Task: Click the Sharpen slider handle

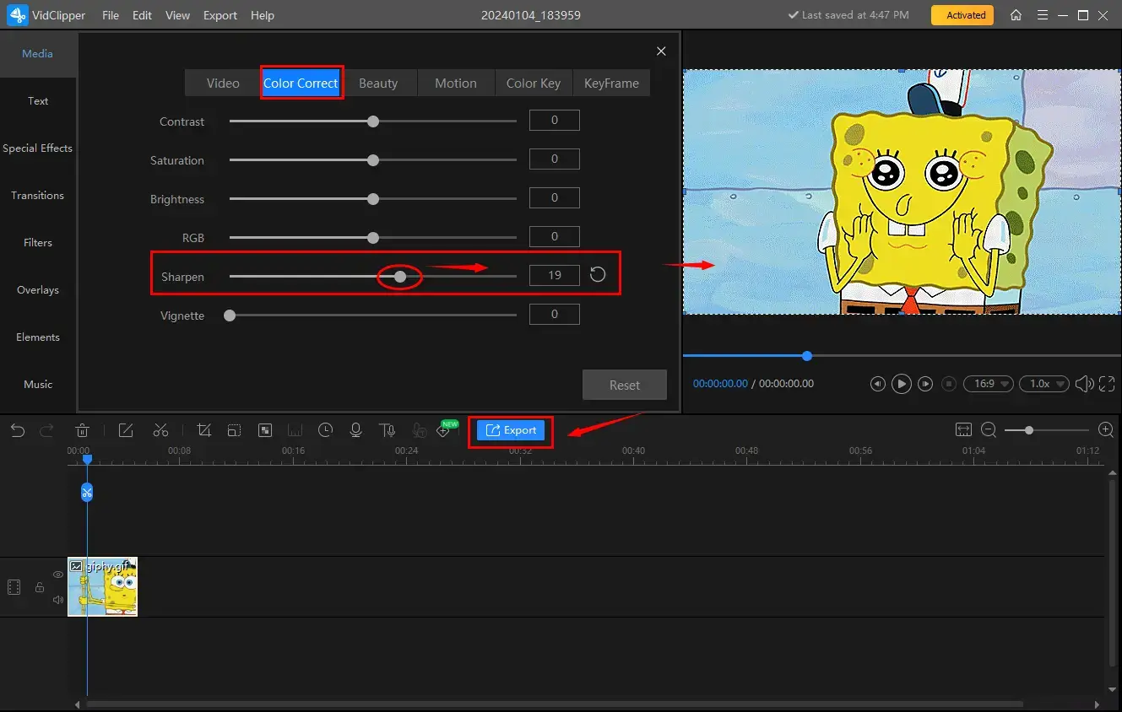Action: point(400,277)
